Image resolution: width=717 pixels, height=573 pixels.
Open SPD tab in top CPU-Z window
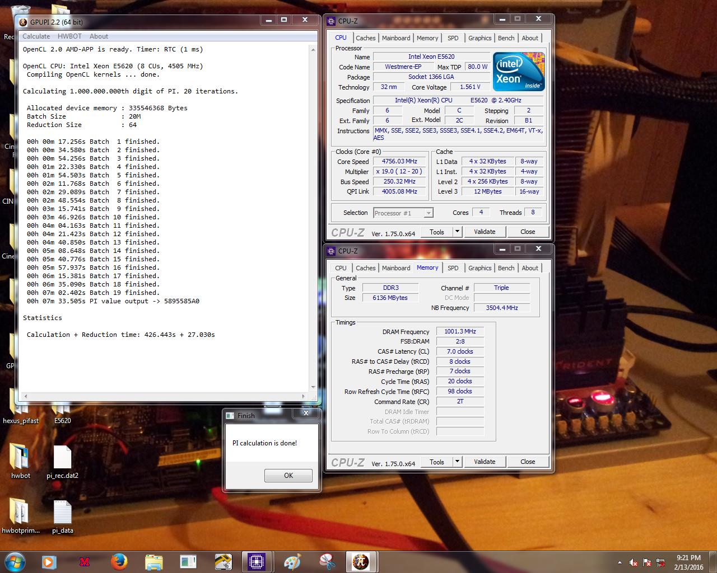pyautogui.click(x=453, y=38)
